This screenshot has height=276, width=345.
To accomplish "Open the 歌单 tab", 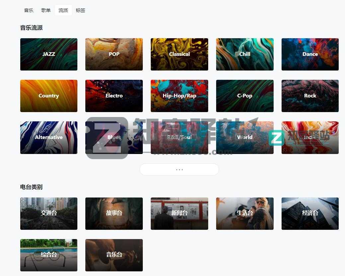I will tap(46, 10).
